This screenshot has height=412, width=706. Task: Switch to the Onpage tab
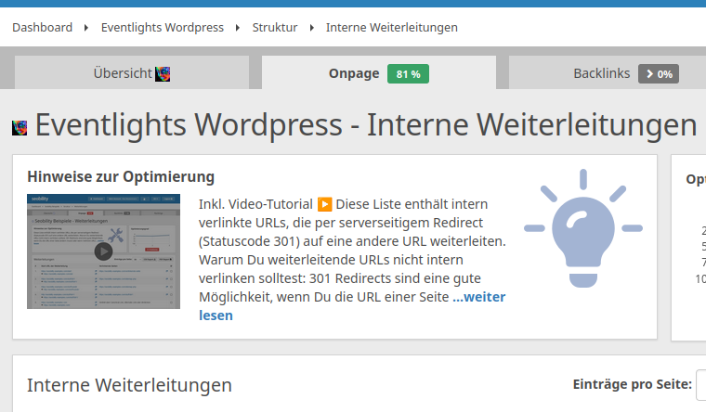coord(379,73)
